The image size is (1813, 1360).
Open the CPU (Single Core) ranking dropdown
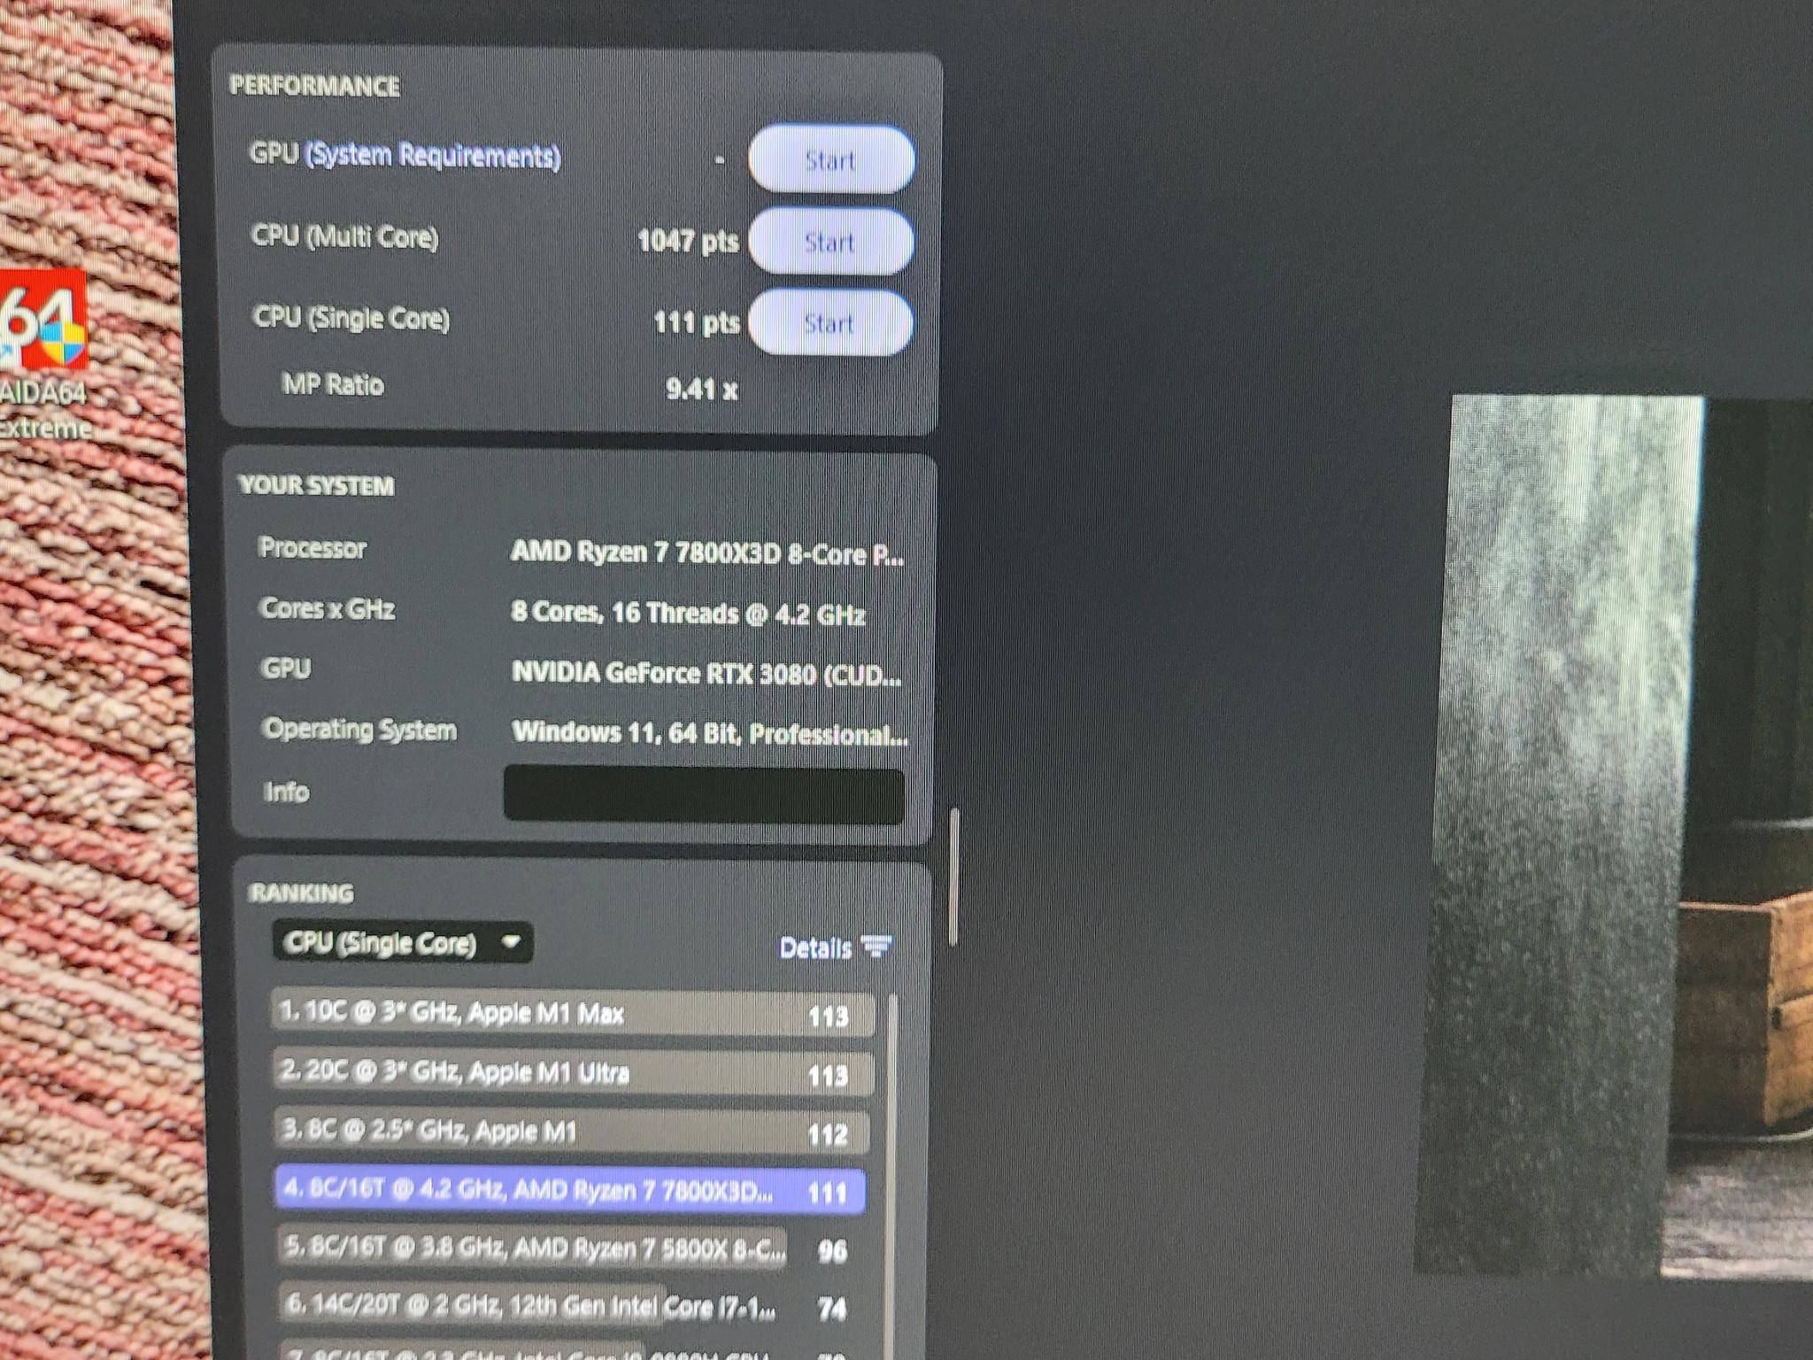click(x=403, y=943)
